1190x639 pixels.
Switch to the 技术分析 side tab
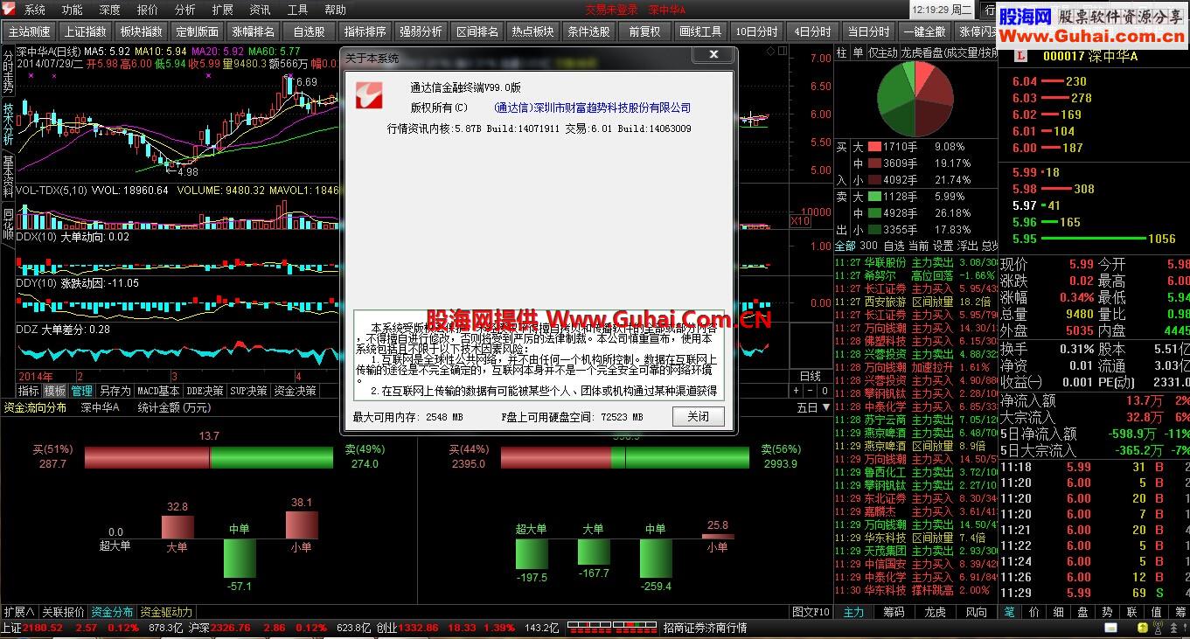[8, 123]
